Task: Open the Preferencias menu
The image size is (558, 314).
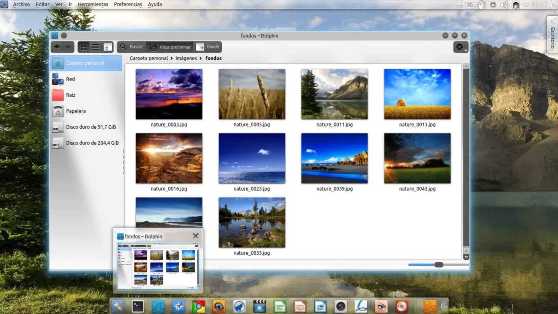Action: [x=128, y=4]
